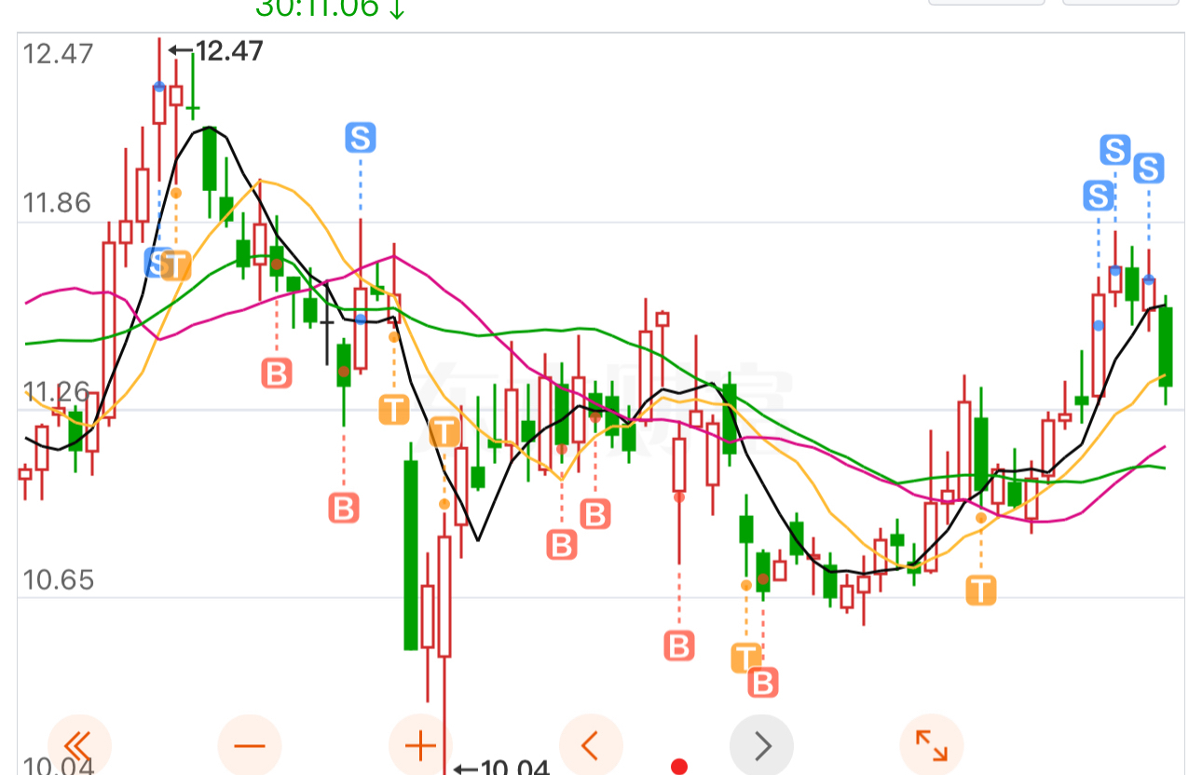Select the lowest B marker on the chart
Image resolution: width=1202 pixels, height=775 pixels.
(x=763, y=683)
